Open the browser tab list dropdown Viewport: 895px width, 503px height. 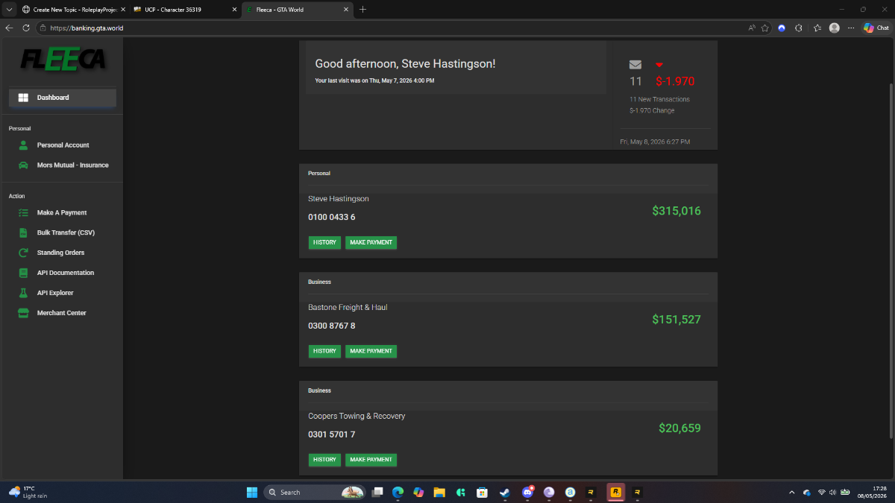[x=9, y=9]
